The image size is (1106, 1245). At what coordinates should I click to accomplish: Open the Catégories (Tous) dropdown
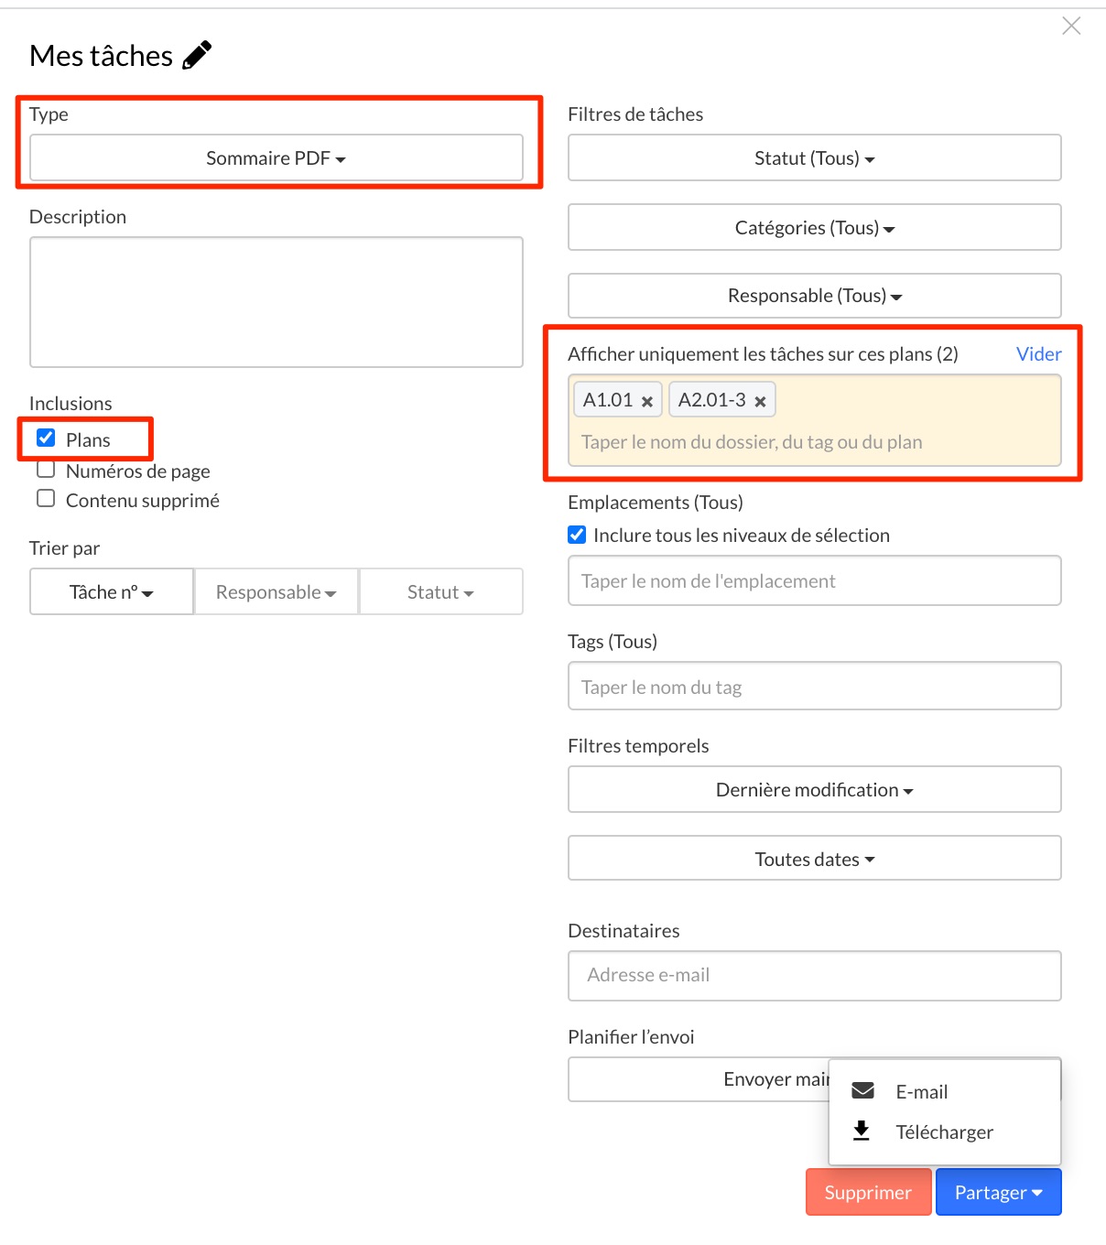click(815, 228)
